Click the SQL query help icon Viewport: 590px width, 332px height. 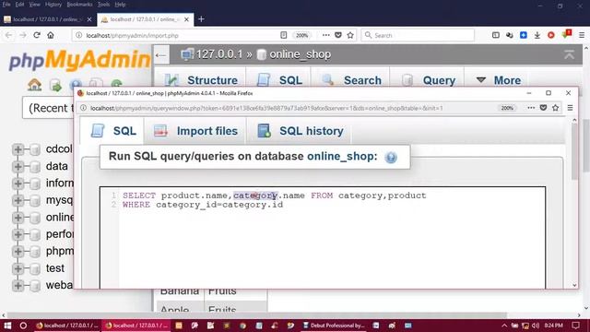click(x=391, y=157)
